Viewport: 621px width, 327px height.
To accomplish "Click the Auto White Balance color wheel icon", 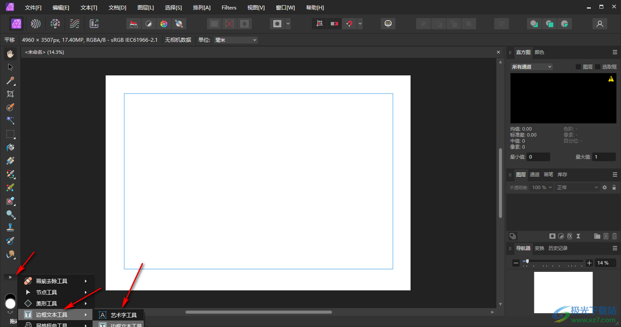I will click(x=163, y=24).
